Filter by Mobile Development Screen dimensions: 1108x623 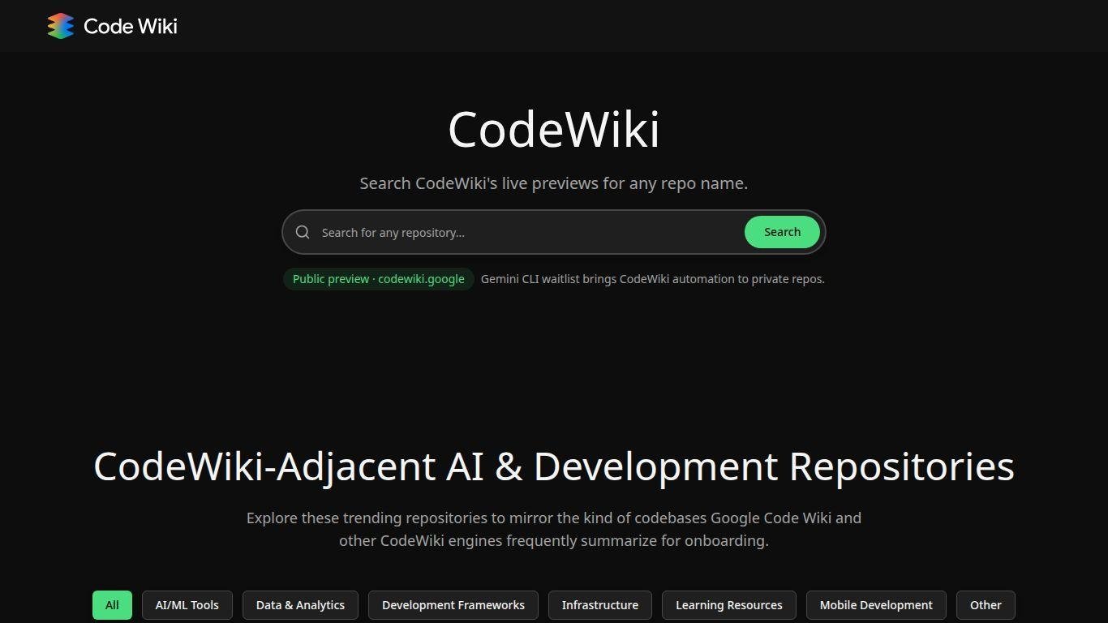click(x=876, y=605)
